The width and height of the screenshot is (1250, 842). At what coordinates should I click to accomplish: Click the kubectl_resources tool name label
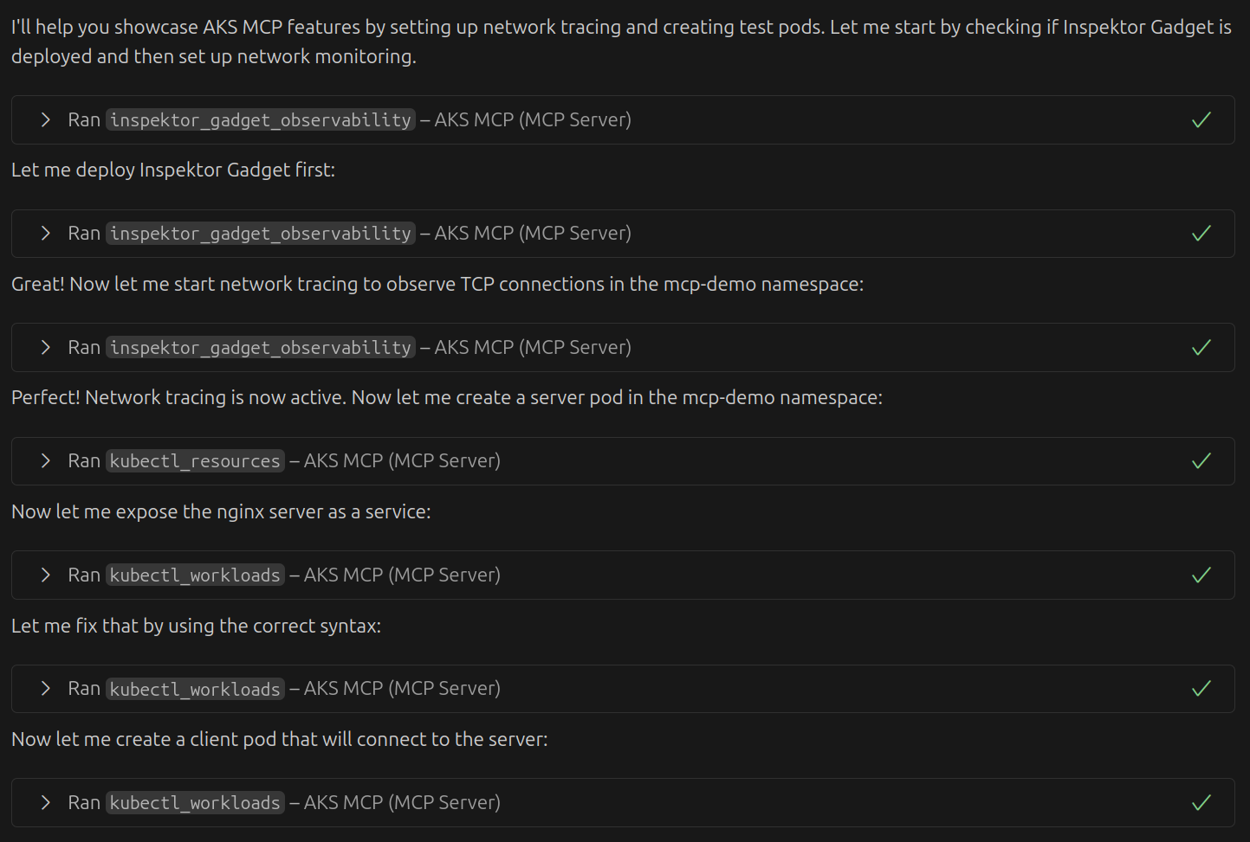(x=195, y=461)
